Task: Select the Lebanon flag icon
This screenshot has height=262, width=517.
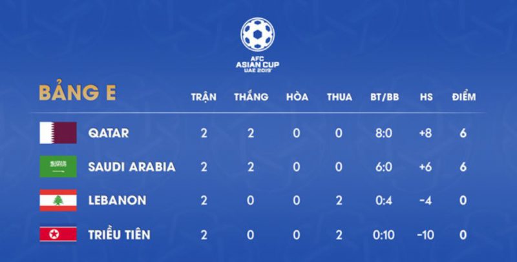Action: (x=58, y=200)
